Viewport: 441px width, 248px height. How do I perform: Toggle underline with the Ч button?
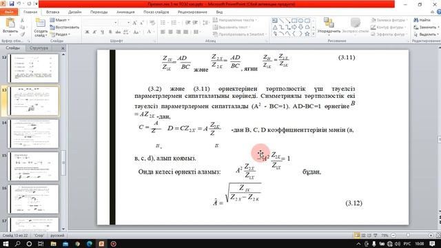[103, 32]
